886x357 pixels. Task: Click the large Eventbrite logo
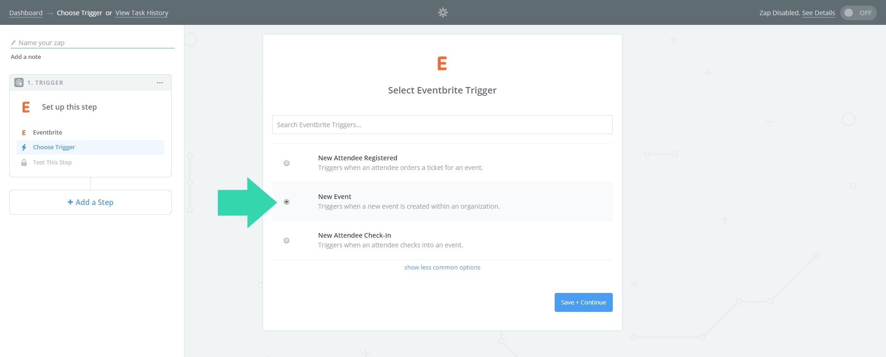pyautogui.click(x=442, y=63)
